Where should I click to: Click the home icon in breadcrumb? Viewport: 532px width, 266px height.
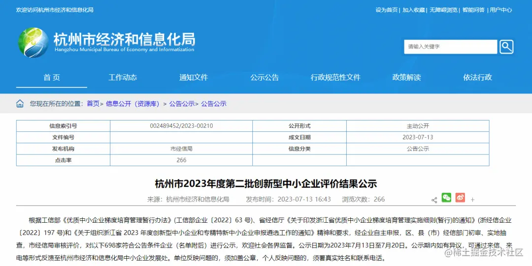(x=20, y=104)
